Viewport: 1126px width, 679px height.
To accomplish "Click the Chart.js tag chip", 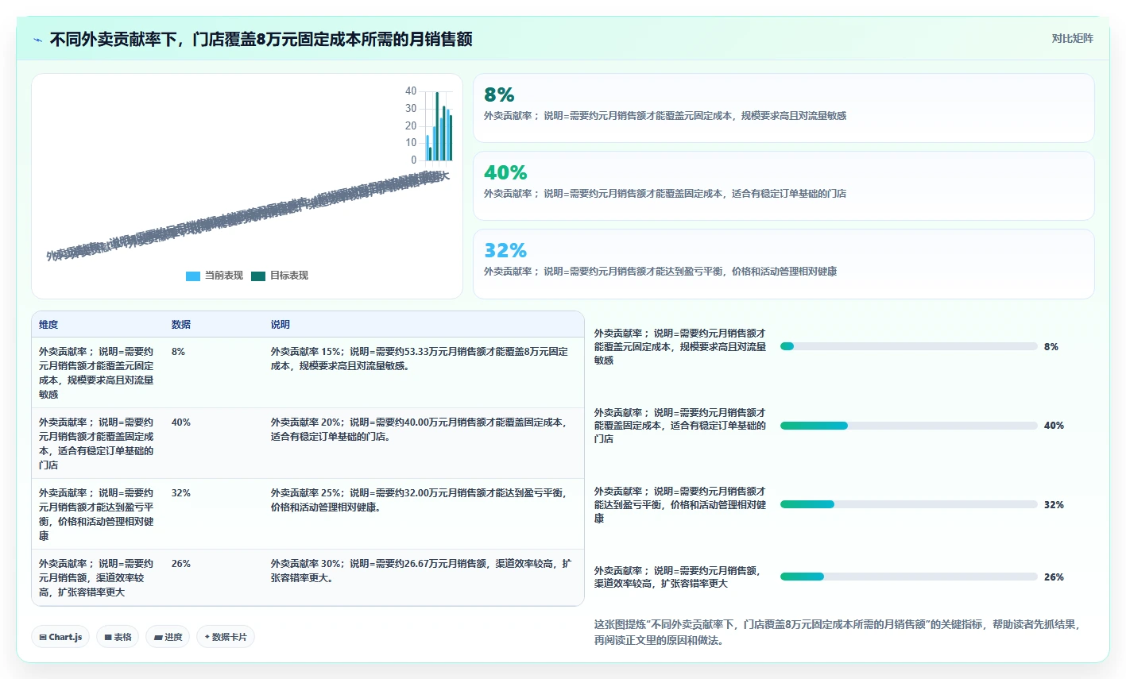I will point(60,637).
